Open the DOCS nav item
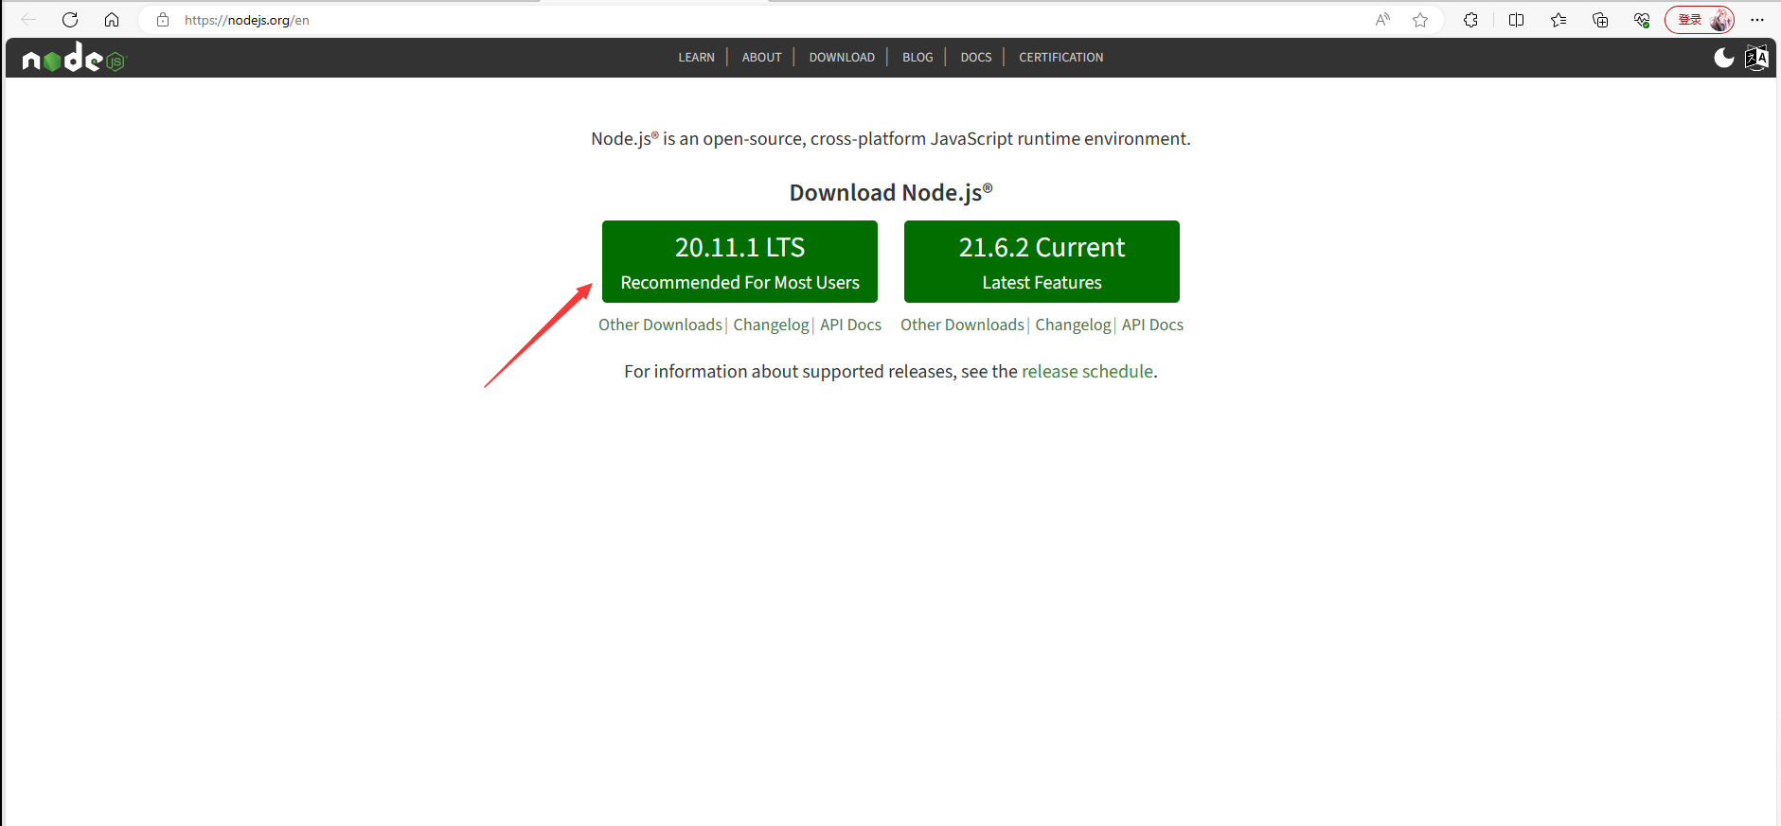The width and height of the screenshot is (1781, 826). 976,58
